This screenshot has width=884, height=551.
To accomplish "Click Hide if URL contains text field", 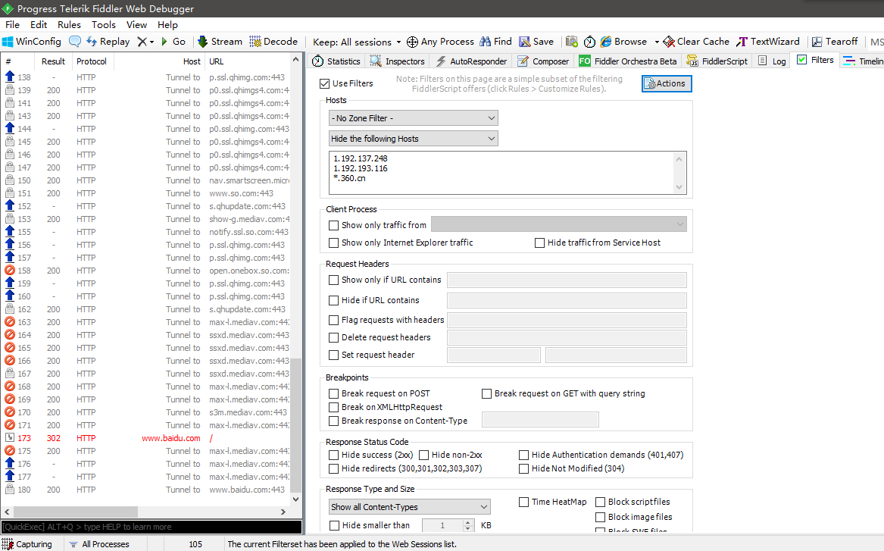I will [x=567, y=300].
